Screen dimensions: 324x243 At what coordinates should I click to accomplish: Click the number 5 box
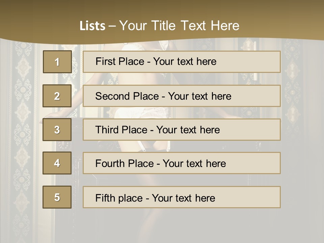[x=57, y=197]
